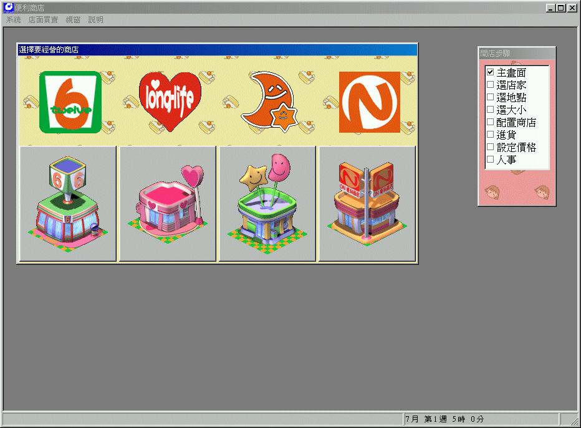Choose the star and moon store building

point(267,203)
